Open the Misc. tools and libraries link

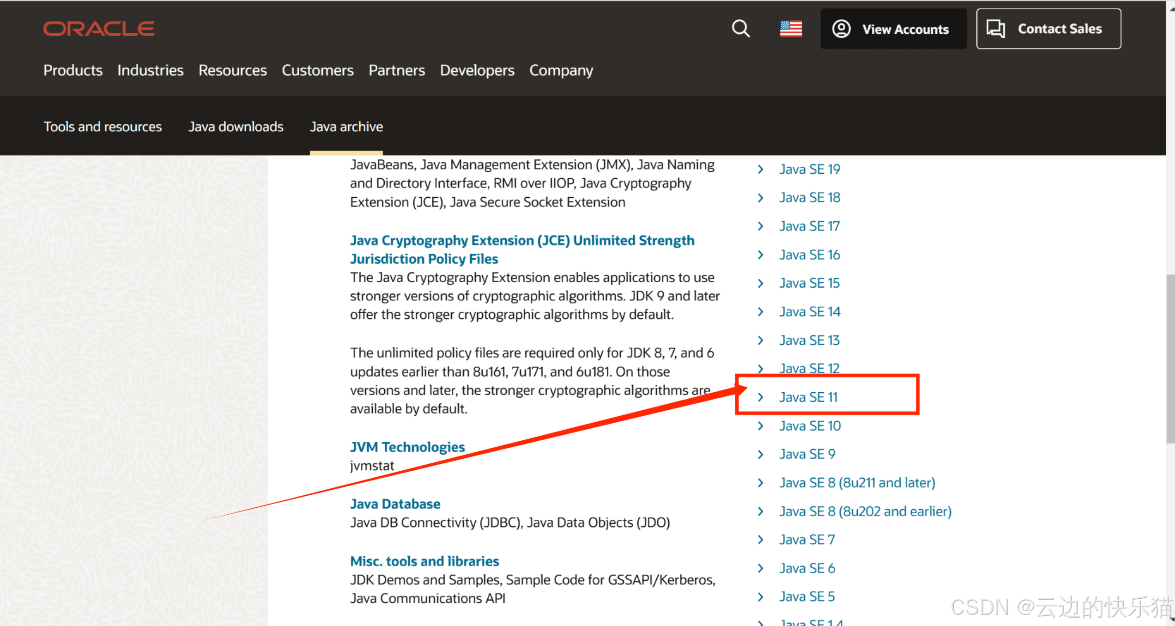[x=424, y=561]
